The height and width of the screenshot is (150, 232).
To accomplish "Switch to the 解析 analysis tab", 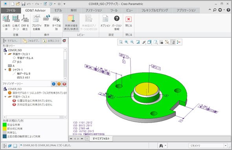I will pyautogui.click(x=74, y=10).
